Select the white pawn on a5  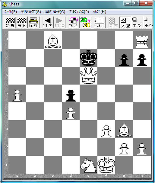pyautogui.click(x=17, y=96)
